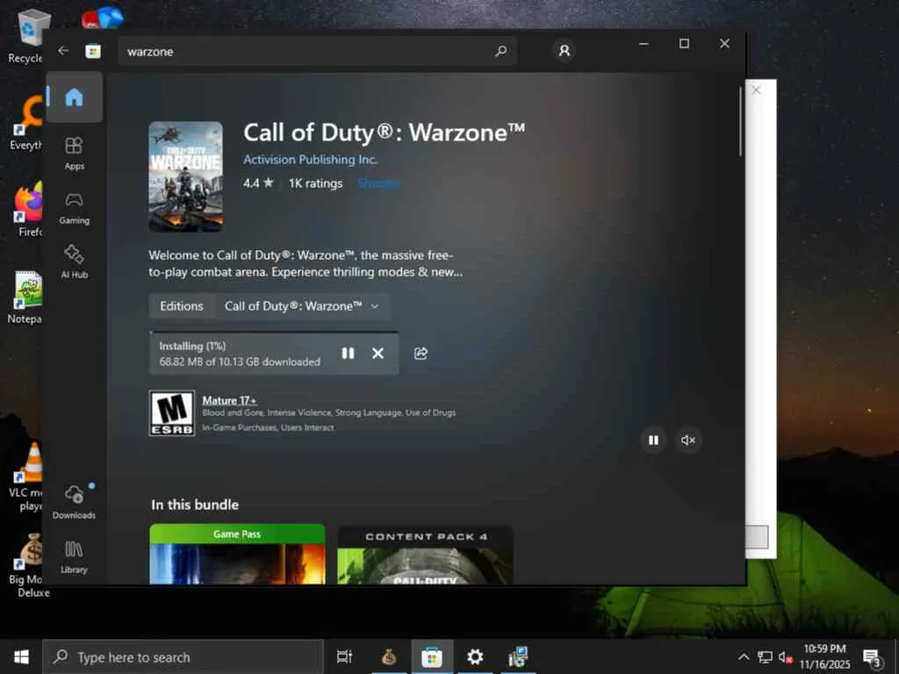Viewport: 899px width, 674px height.
Task: Toggle the trailer mute sound button
Action: coord(688,441)
